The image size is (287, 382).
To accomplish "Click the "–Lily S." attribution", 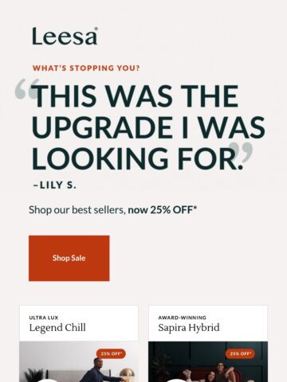I will 55,185.
